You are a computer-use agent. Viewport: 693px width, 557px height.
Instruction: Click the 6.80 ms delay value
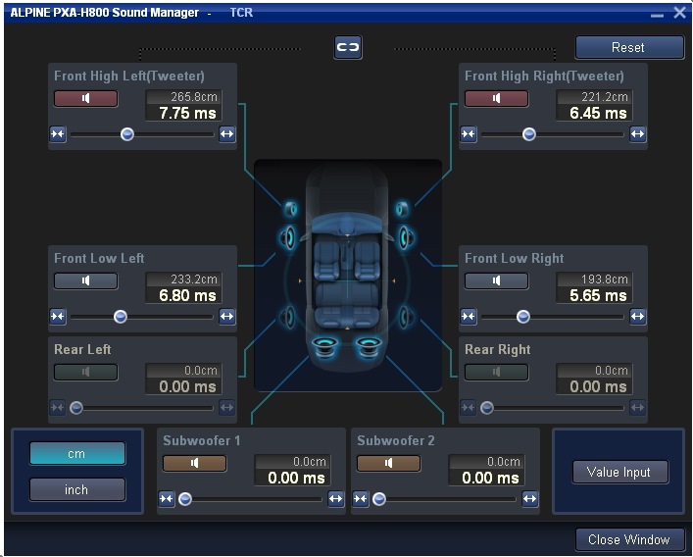[x=188, y=296]
